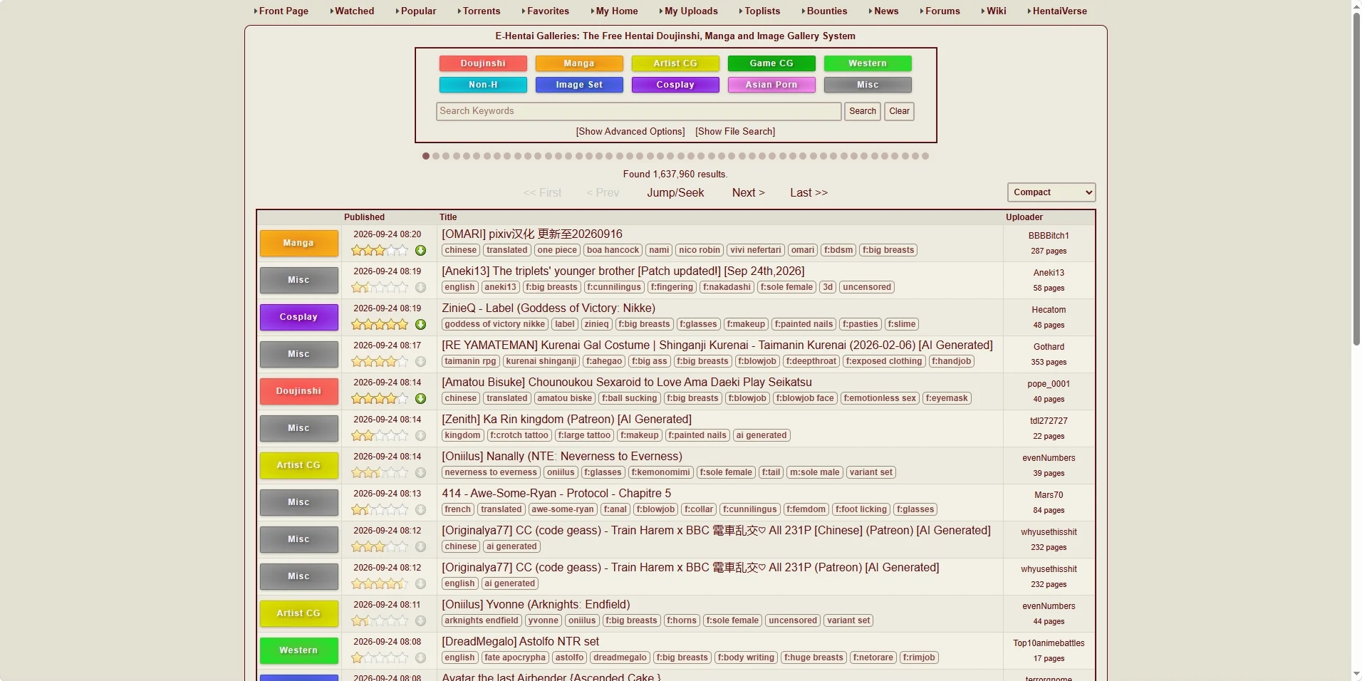Click green torrent icon on 08:20 Manga row
This screenshot has width=1362, height=681.
click(420, 251)
